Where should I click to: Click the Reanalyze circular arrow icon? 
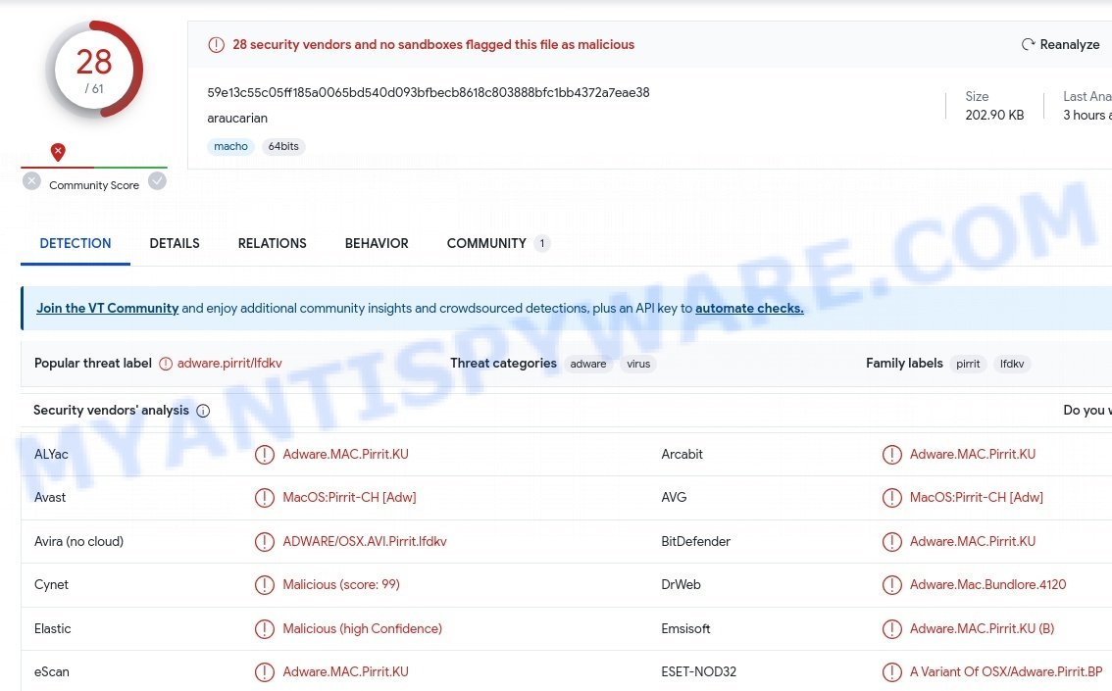(1028, 45)
